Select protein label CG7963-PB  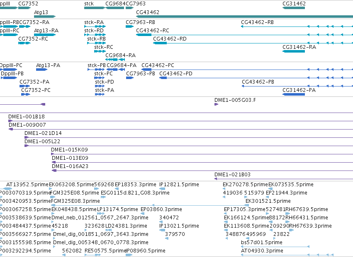click(141, 74)
